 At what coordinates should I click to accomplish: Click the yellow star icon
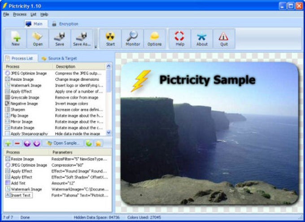pos(98,144)
